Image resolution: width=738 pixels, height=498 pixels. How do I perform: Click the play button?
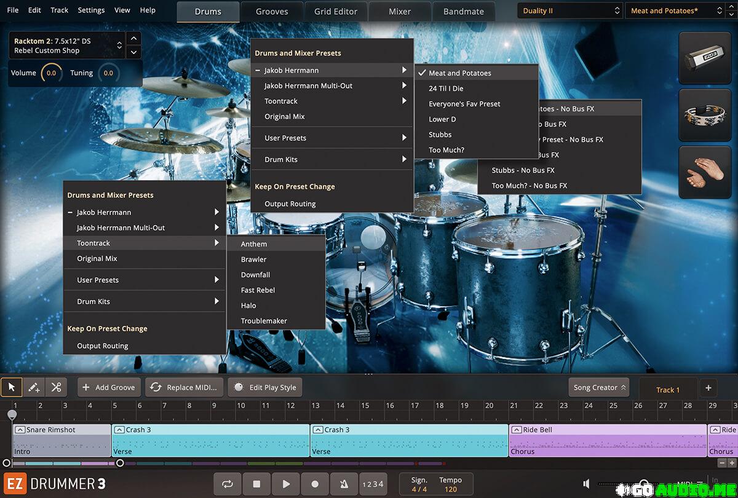(x=286, y=484)
